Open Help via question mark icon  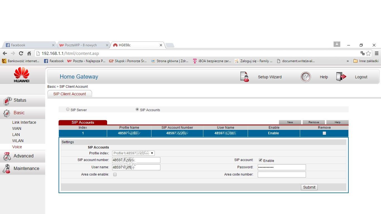click(305, 77)
